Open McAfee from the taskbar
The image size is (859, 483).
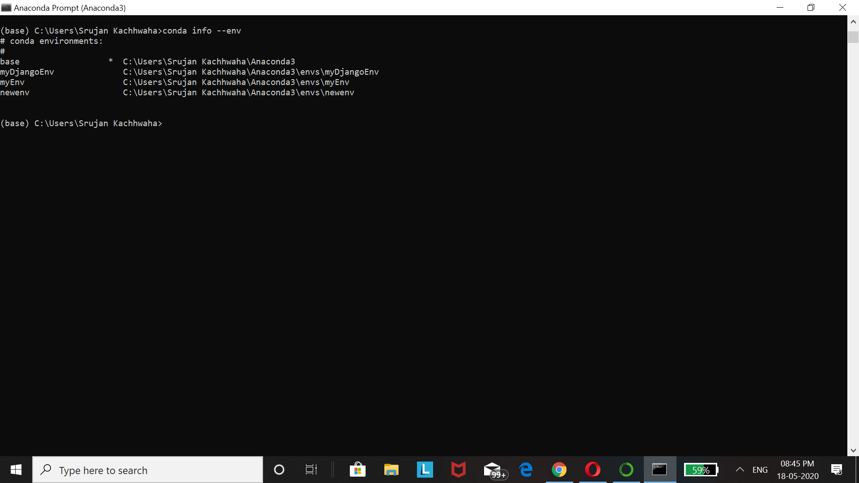pyautogui.click(x=458, y=470)
